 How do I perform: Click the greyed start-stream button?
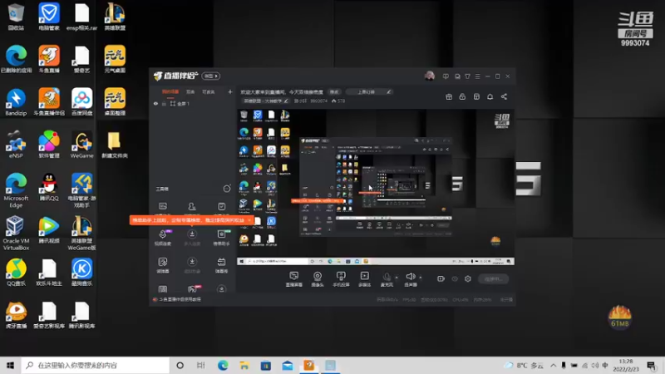[x=494, y=278]
